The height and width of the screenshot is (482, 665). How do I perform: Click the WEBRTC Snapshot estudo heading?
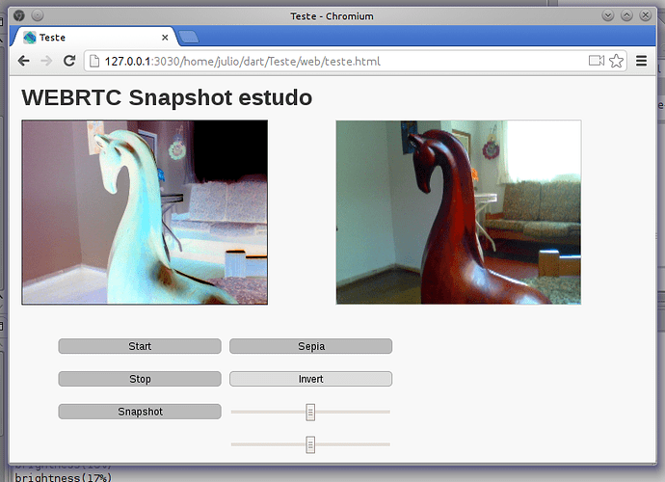click(x=167, y=97)
